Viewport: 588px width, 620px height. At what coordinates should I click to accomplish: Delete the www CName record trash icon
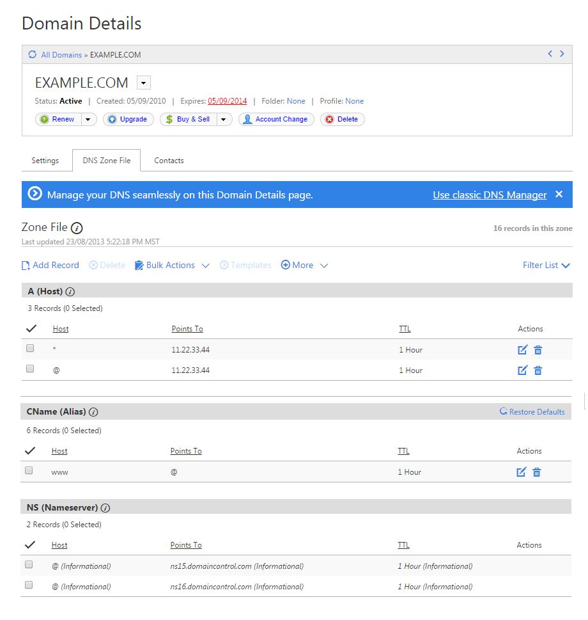(x=537, y=472)
